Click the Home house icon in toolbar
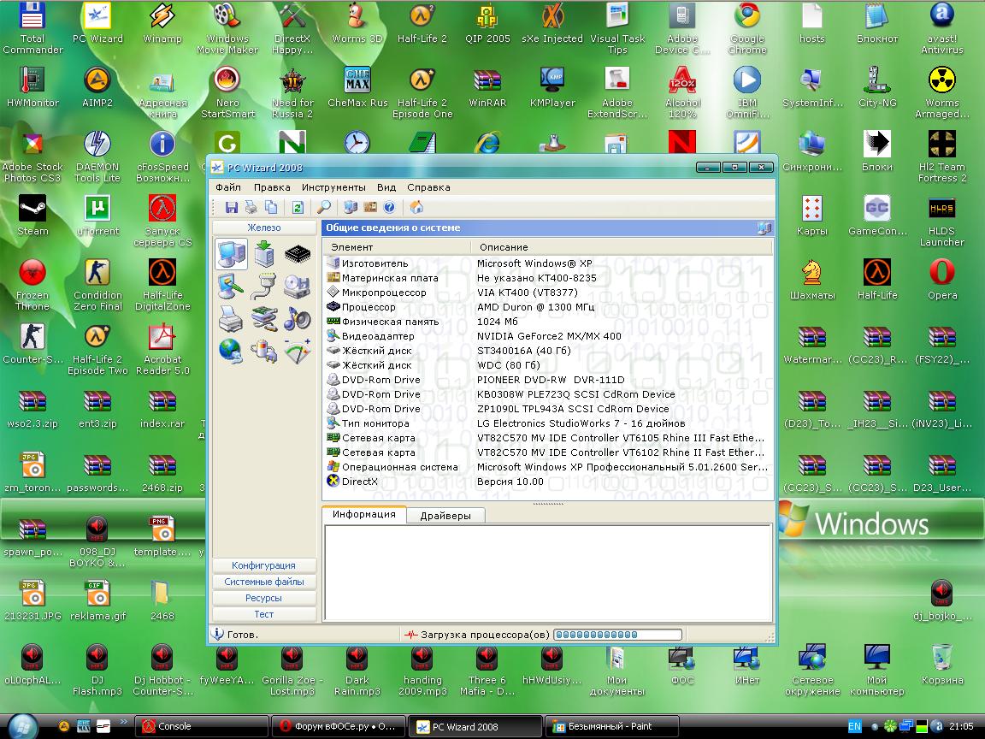This screenshot has width=985, height=739. tap(416, 207)
